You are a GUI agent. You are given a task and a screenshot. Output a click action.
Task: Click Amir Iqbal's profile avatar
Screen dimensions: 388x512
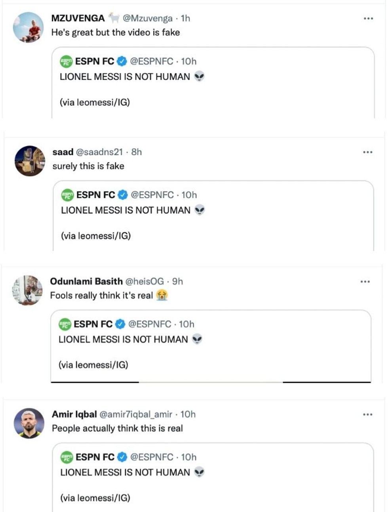tap(29, 422)
